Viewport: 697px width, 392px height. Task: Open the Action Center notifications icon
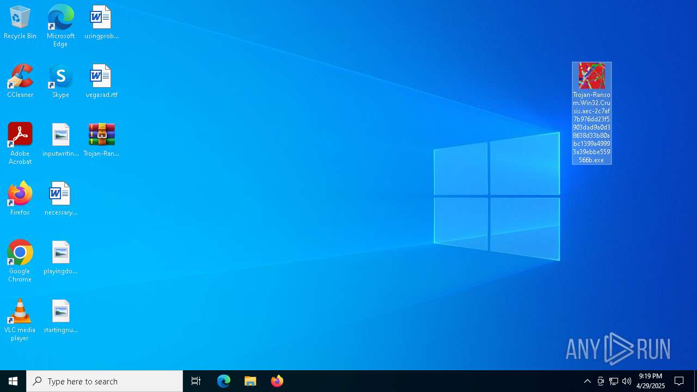pyautogui.click(x=679, y=381)
